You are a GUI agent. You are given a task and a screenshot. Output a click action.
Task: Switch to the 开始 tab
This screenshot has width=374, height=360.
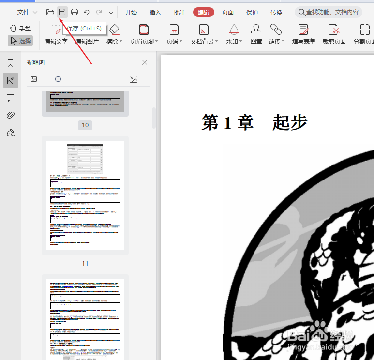(131, 12)
